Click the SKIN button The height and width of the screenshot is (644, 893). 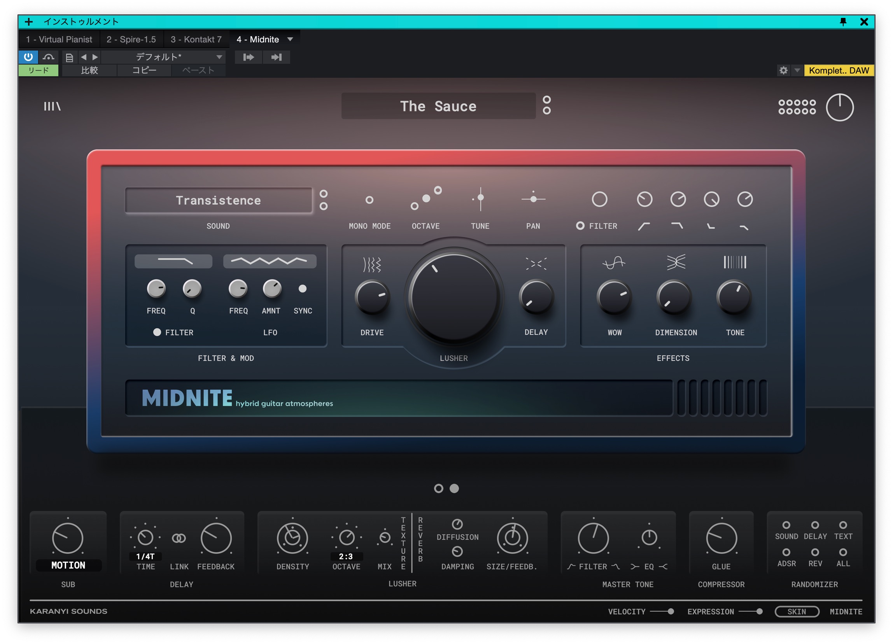coord(797,611)
